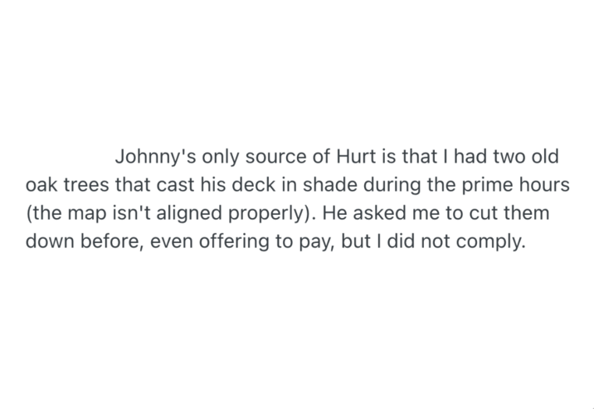This screenshot has height=409, width=594.
Task: Click the word "source" in the first line
Action: click(x=275, y=157)
